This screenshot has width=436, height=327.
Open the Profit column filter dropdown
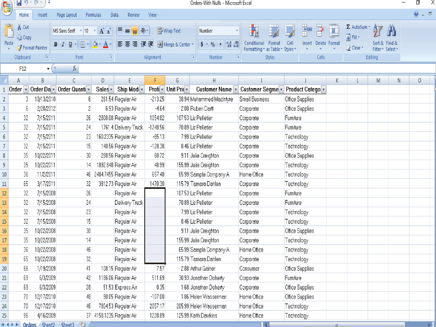coord(162,89)
